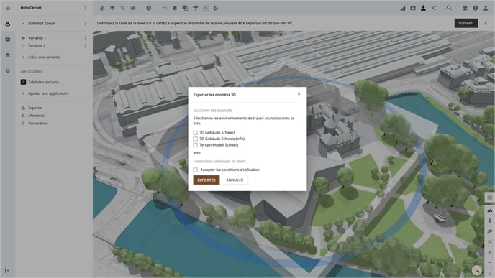Click the measure triangle icon
The height and width of the screenshot is (278, 495).
pos(403,8)
